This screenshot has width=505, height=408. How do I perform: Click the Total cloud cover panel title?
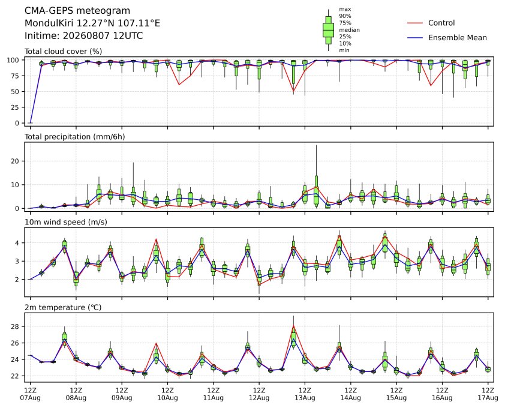point(64,52)
